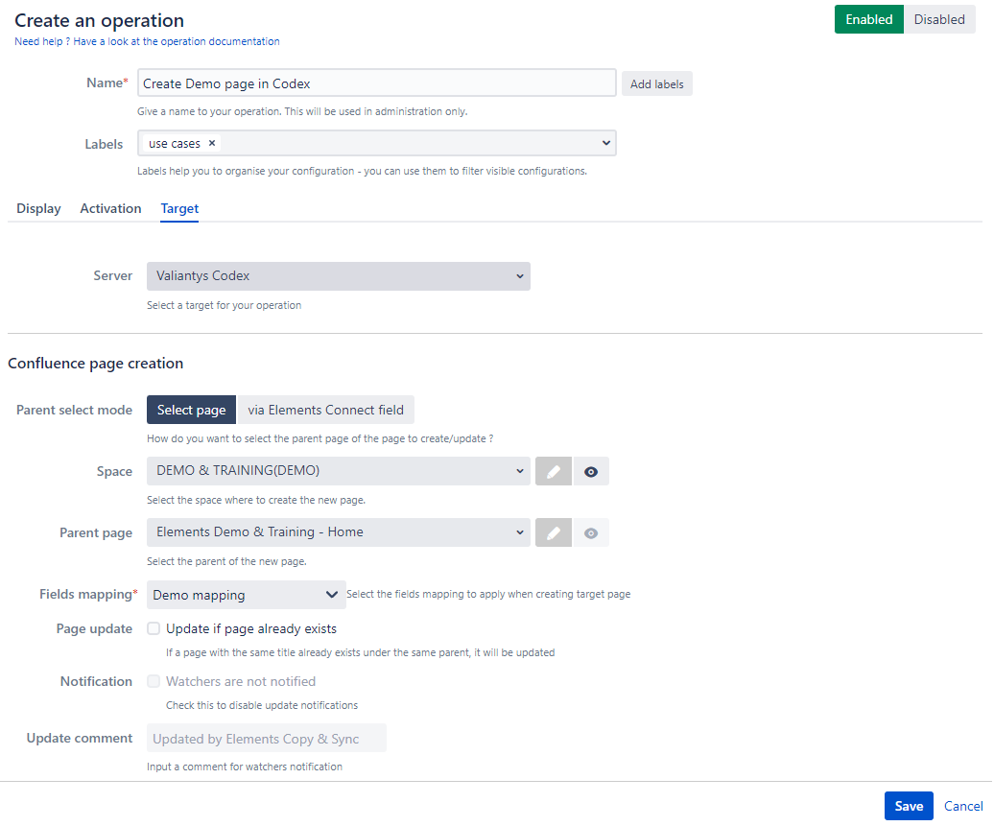Open the Server selection list
Viewport: 994px width, 826px height.
tap(338, 275)
